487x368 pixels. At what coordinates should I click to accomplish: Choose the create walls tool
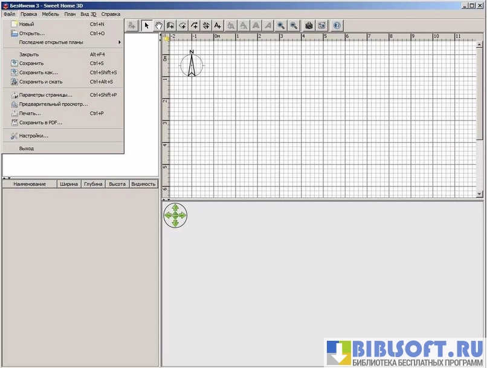coord(171,25)
